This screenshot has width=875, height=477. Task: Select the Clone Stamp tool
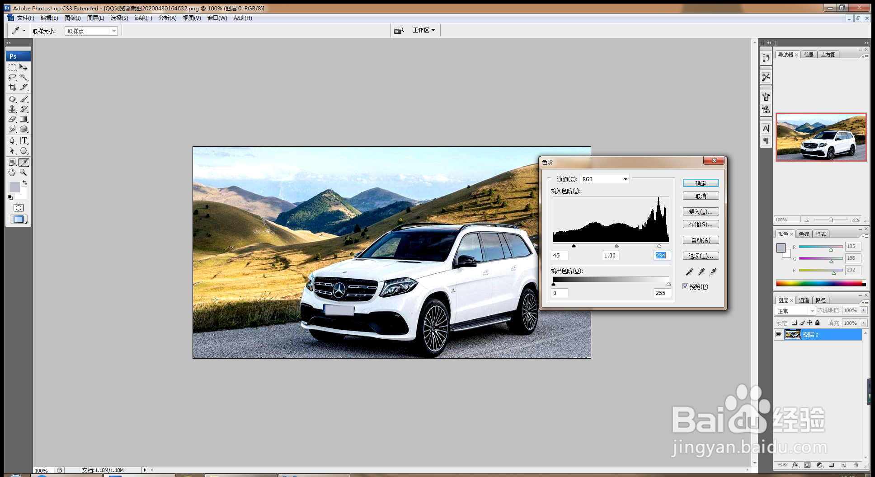pos(13,109)
